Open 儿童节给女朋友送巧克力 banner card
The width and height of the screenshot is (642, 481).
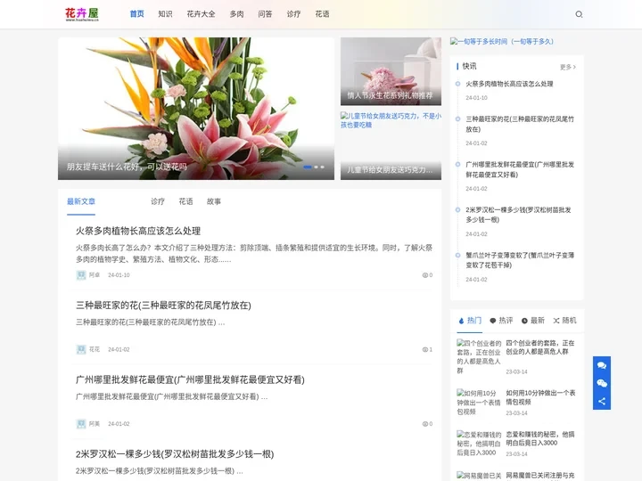(391, 145)
